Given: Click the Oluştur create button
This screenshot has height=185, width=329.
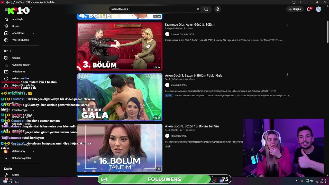Looking at the screenshot, I should (x=295, y=9).
